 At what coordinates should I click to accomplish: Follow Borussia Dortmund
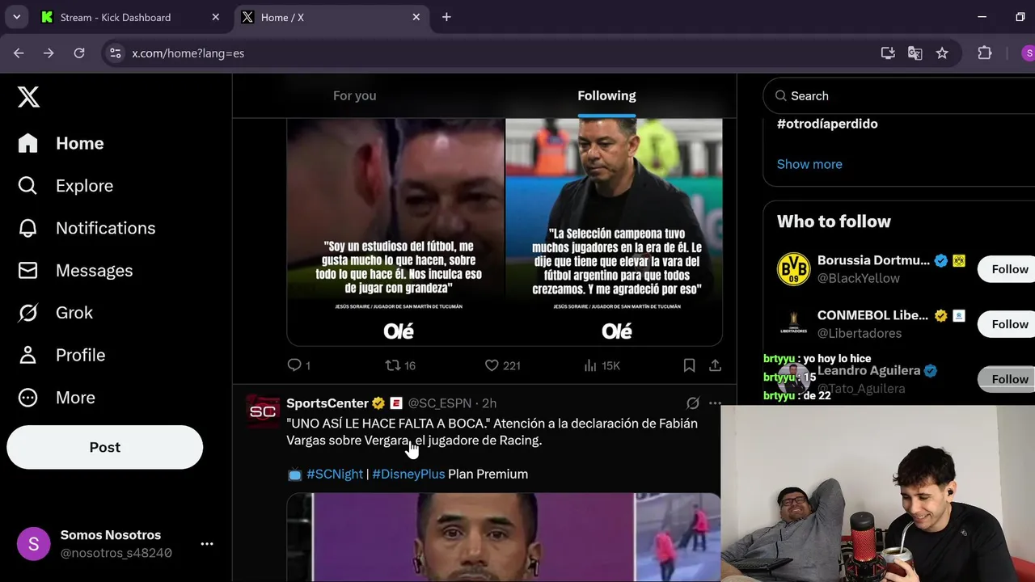(x=1008, y=269)
